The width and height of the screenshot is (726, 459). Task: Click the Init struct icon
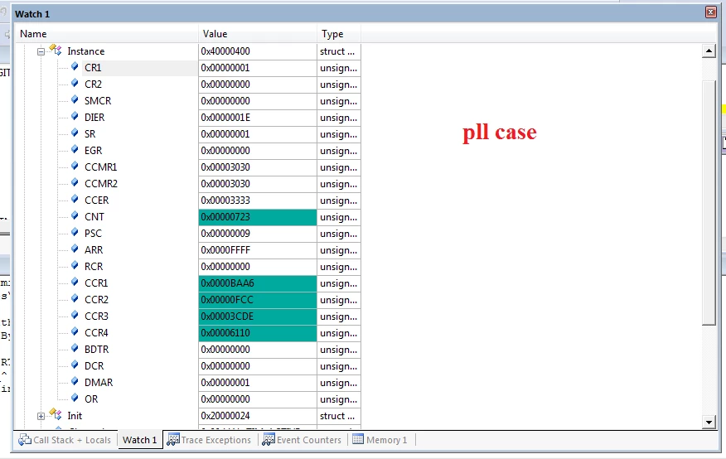(x=56, y=413)
